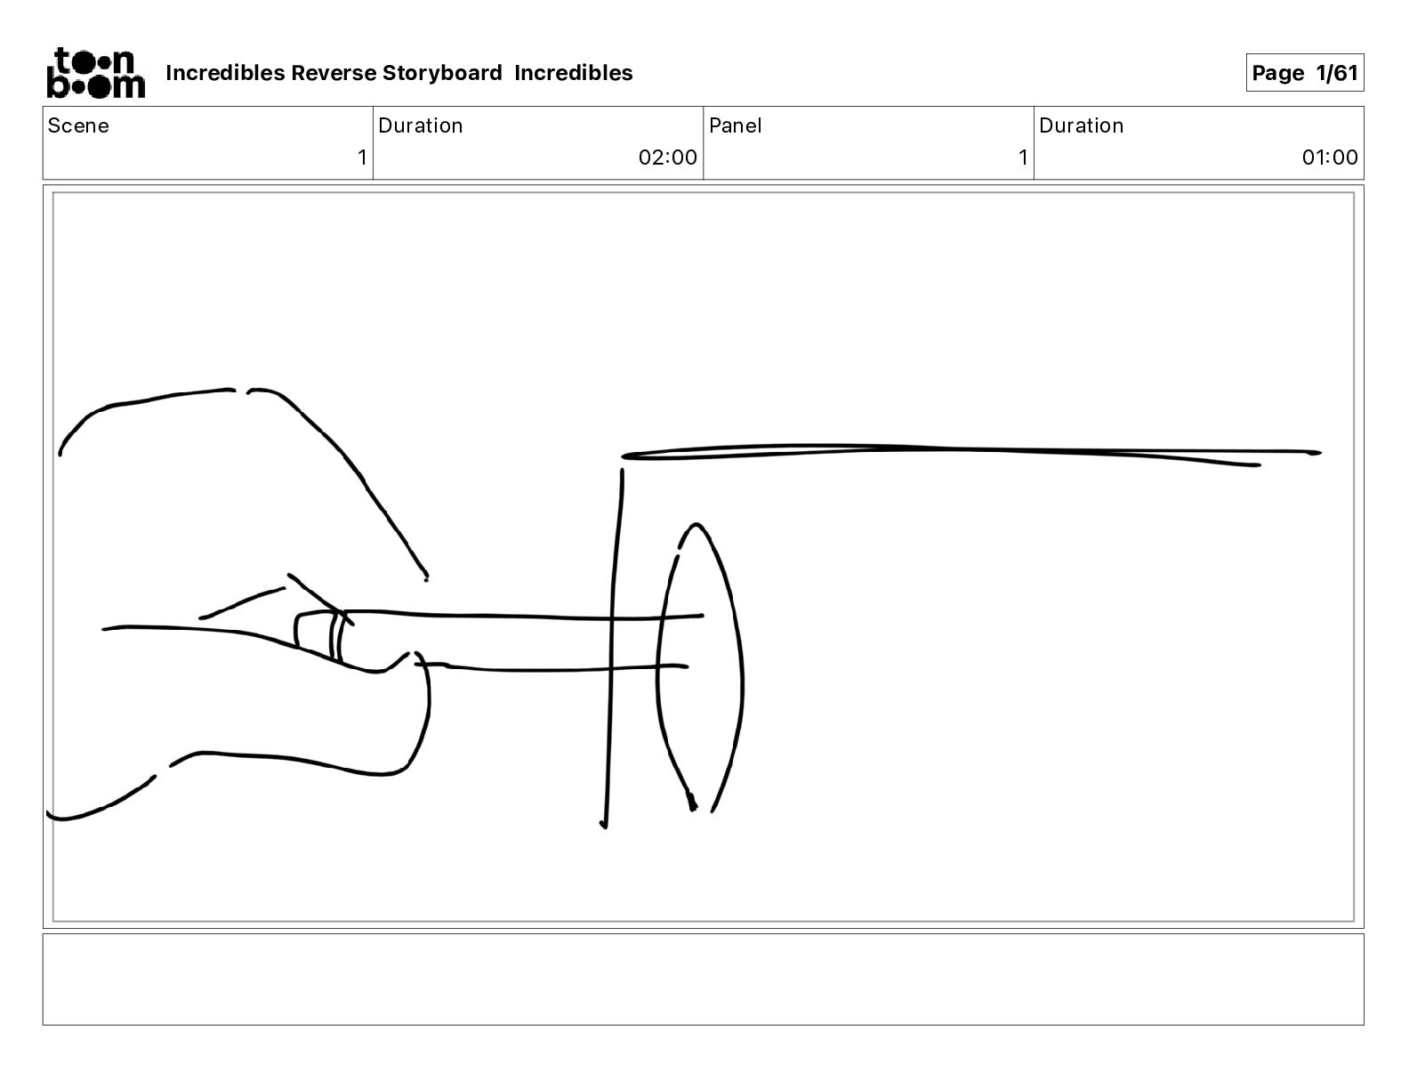Click the scene duration value '02:00'
Screen dimensions: 1409x1089
(x=668, y=157)
